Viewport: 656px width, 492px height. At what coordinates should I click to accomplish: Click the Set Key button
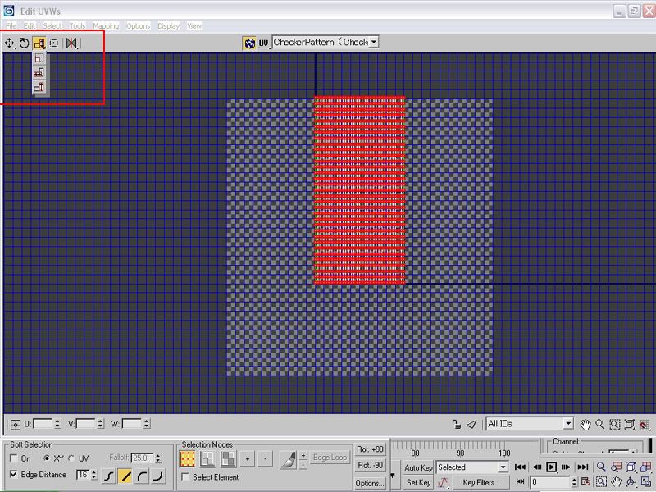[x=418, y=483]
